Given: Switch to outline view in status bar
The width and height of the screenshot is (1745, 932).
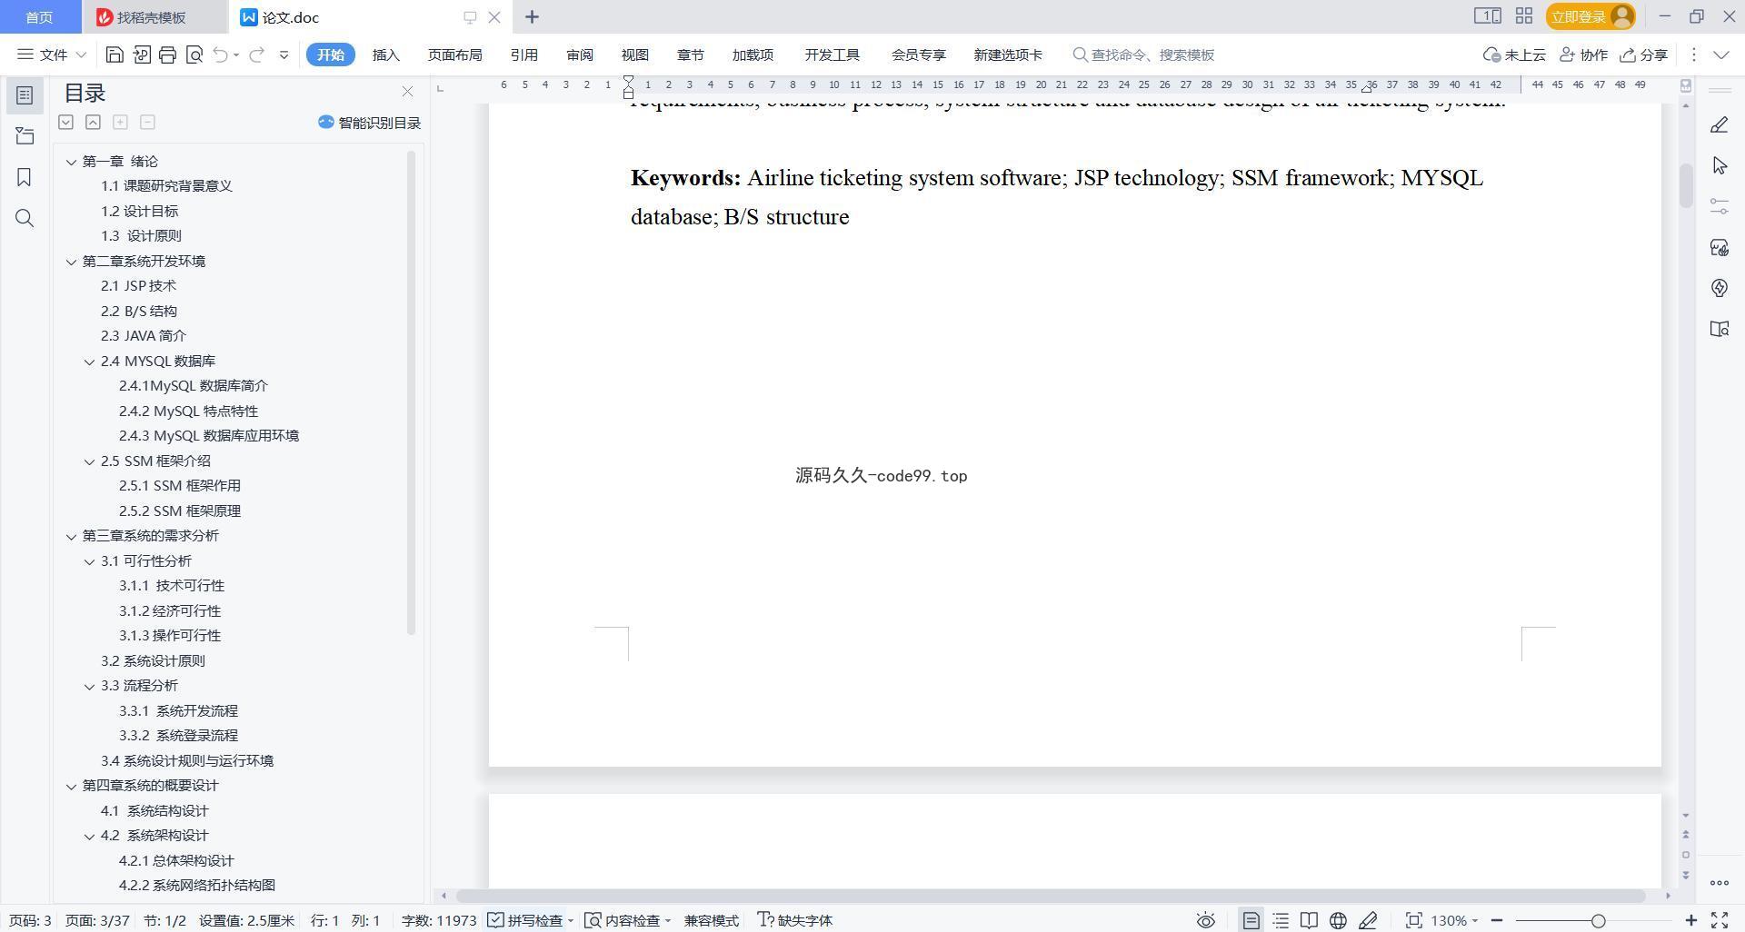Looking at the screenshot, I should (x=1281, y=920).
